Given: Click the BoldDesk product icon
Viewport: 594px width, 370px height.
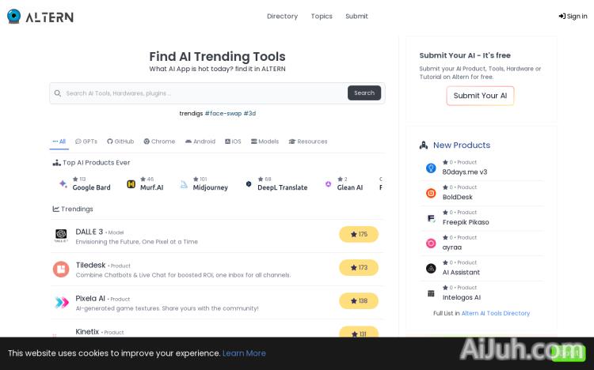Looking at the screenshot, I should (x=431, y=193).
